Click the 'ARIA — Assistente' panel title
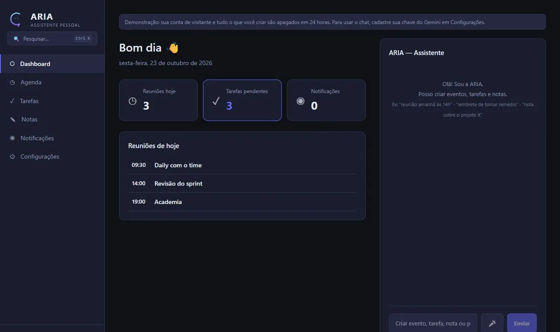Image resolution: width=560 pixels, height=332 pixels. point(416,53)
